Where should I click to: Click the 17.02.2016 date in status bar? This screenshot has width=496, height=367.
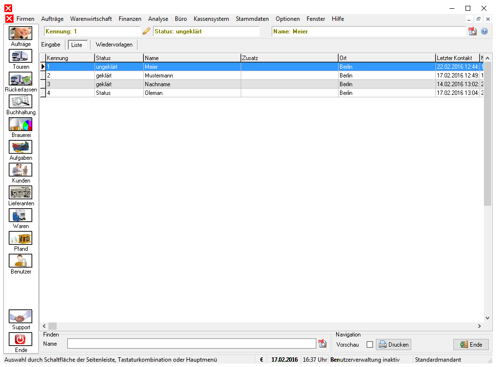[284, 360]
